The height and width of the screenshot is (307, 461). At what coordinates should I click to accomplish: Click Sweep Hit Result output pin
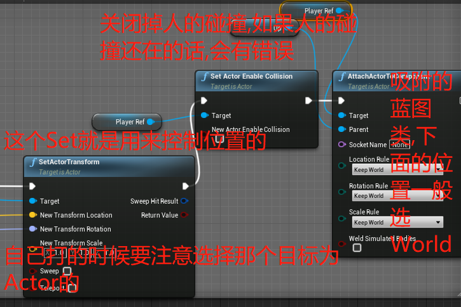pyautogui.click(x=184, y=201)
